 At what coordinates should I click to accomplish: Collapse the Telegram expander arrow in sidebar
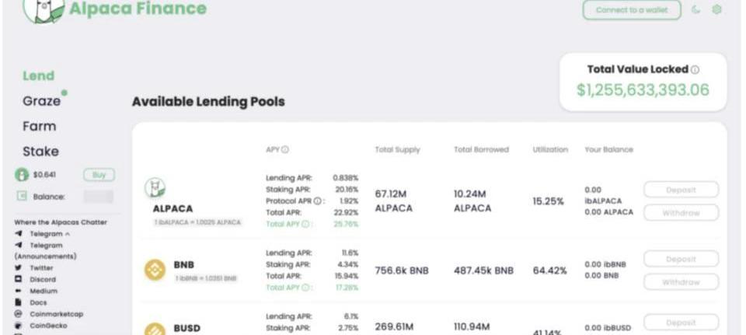click(67, 234)
